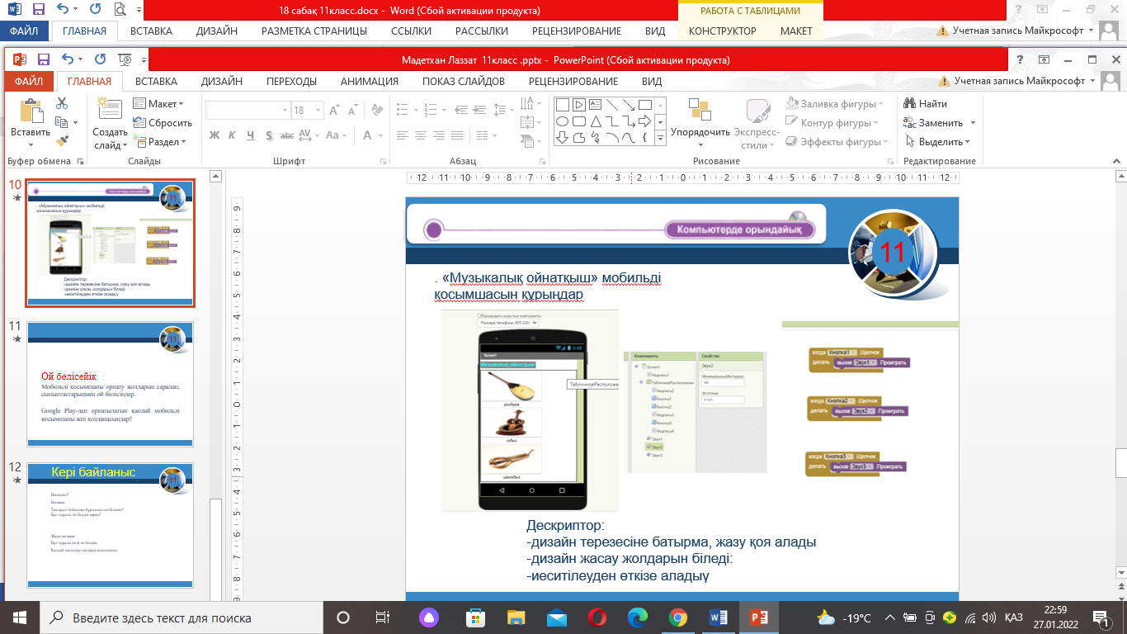Increase font size with large A
The height and width of the screenshot is (634, 1127).
point(334,111)
